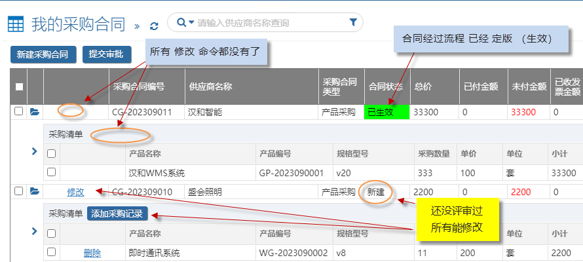The height and width of the screenshot is (262, 583).
Task: Focus the supplier name search input field
Action: 269,23
